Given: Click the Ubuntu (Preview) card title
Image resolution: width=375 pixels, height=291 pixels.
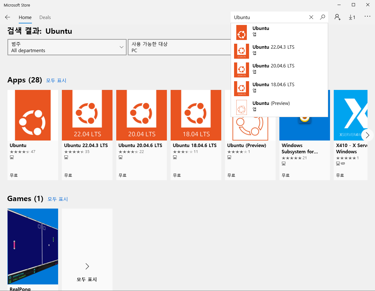Looking at the screenshot, I should click(247, 145).
